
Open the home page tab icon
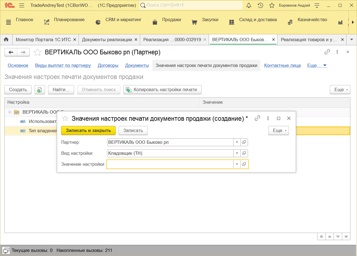point(6,40)
